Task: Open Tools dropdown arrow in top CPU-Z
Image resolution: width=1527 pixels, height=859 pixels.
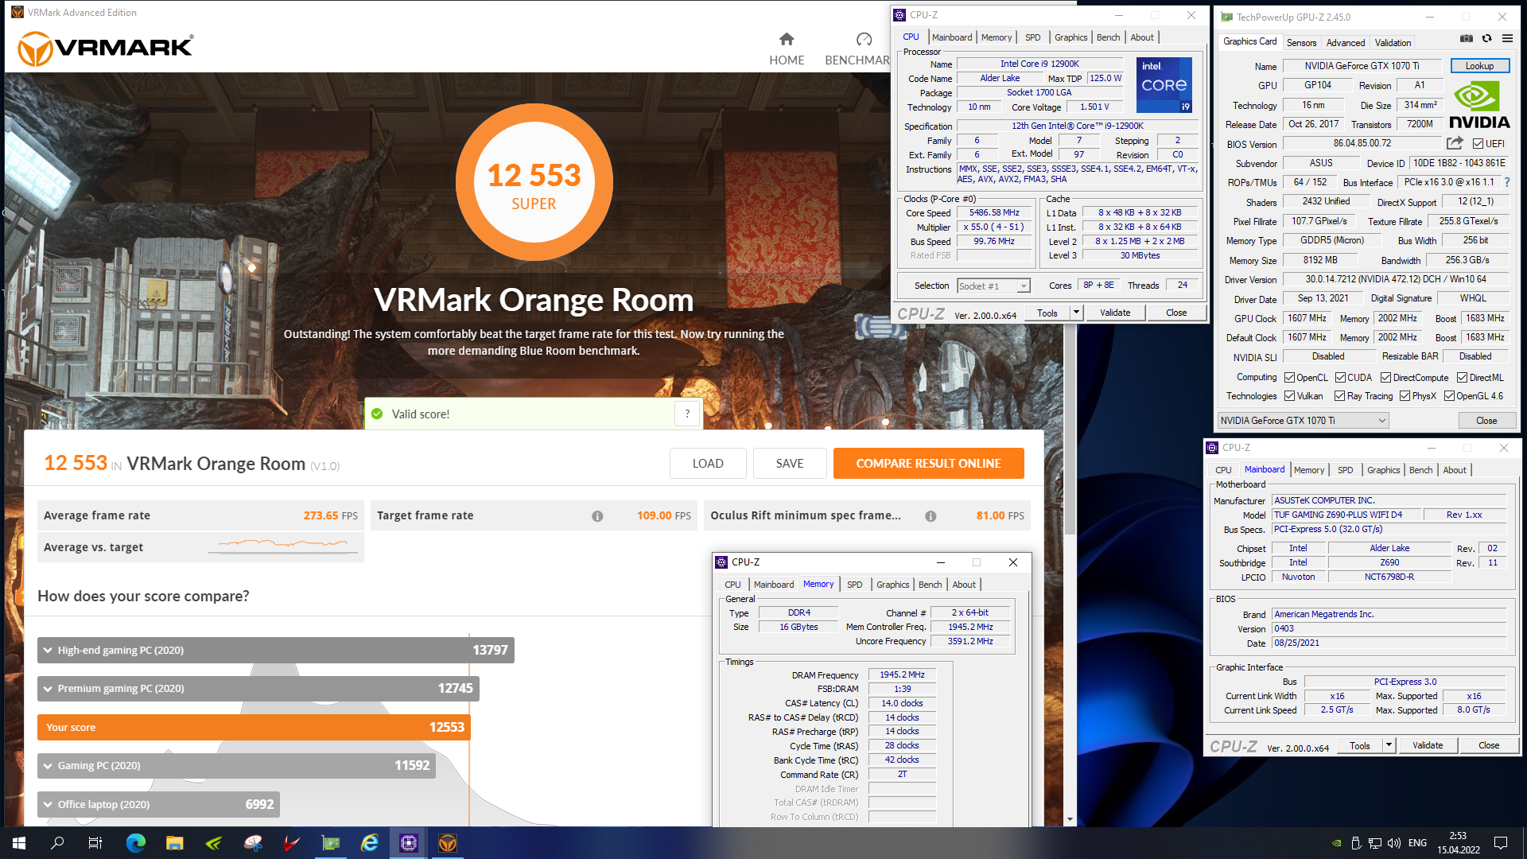Action: (1076, 313)
